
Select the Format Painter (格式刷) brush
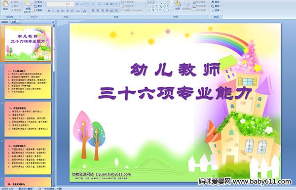point(12,10)
